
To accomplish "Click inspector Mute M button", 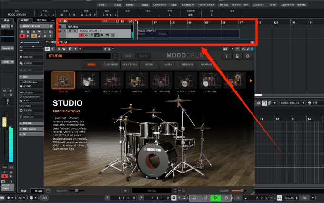I will point(22,32).
